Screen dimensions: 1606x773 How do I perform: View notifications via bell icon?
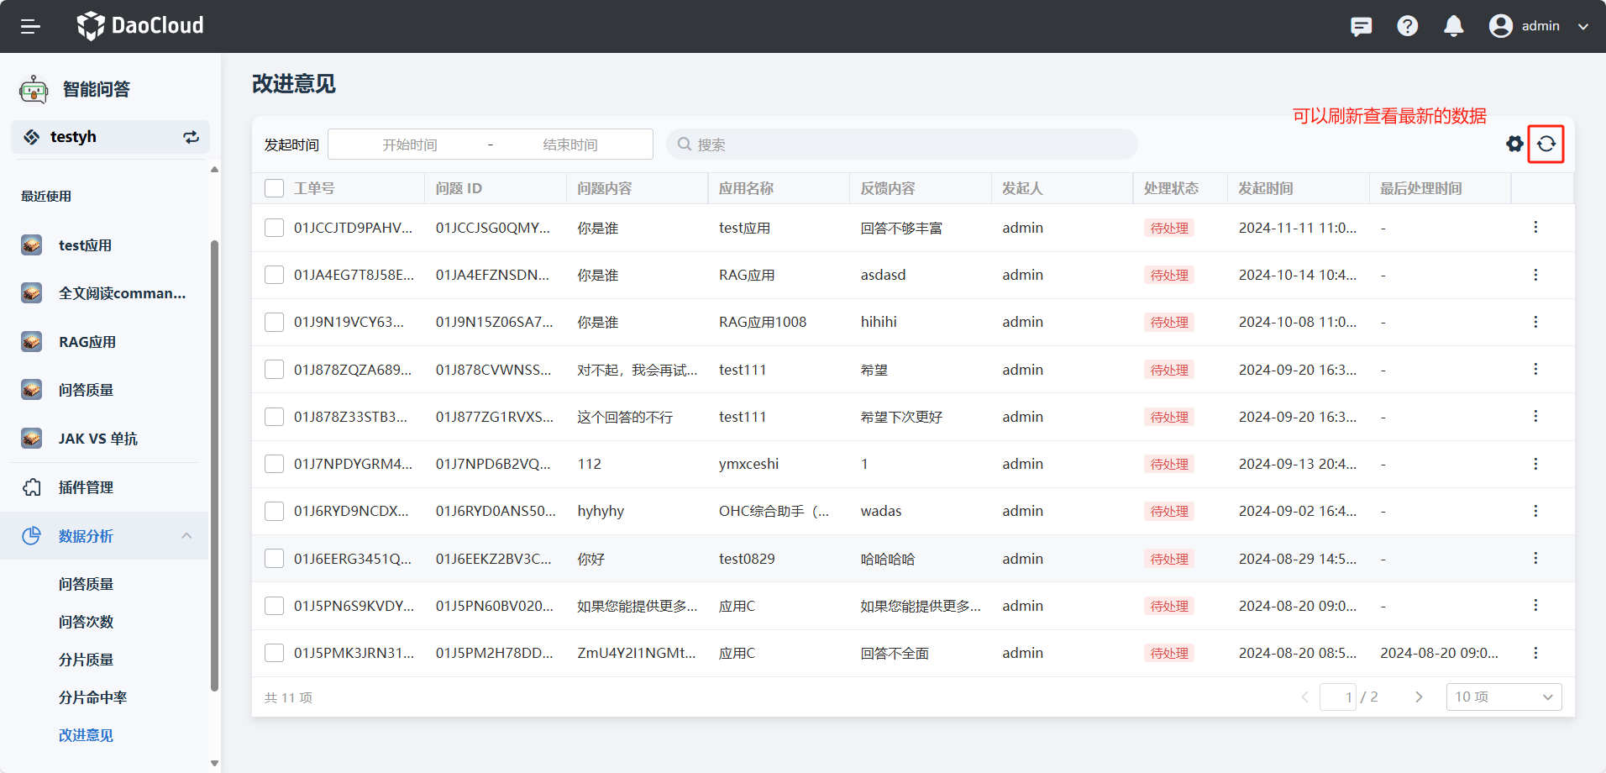point(1453,26)
